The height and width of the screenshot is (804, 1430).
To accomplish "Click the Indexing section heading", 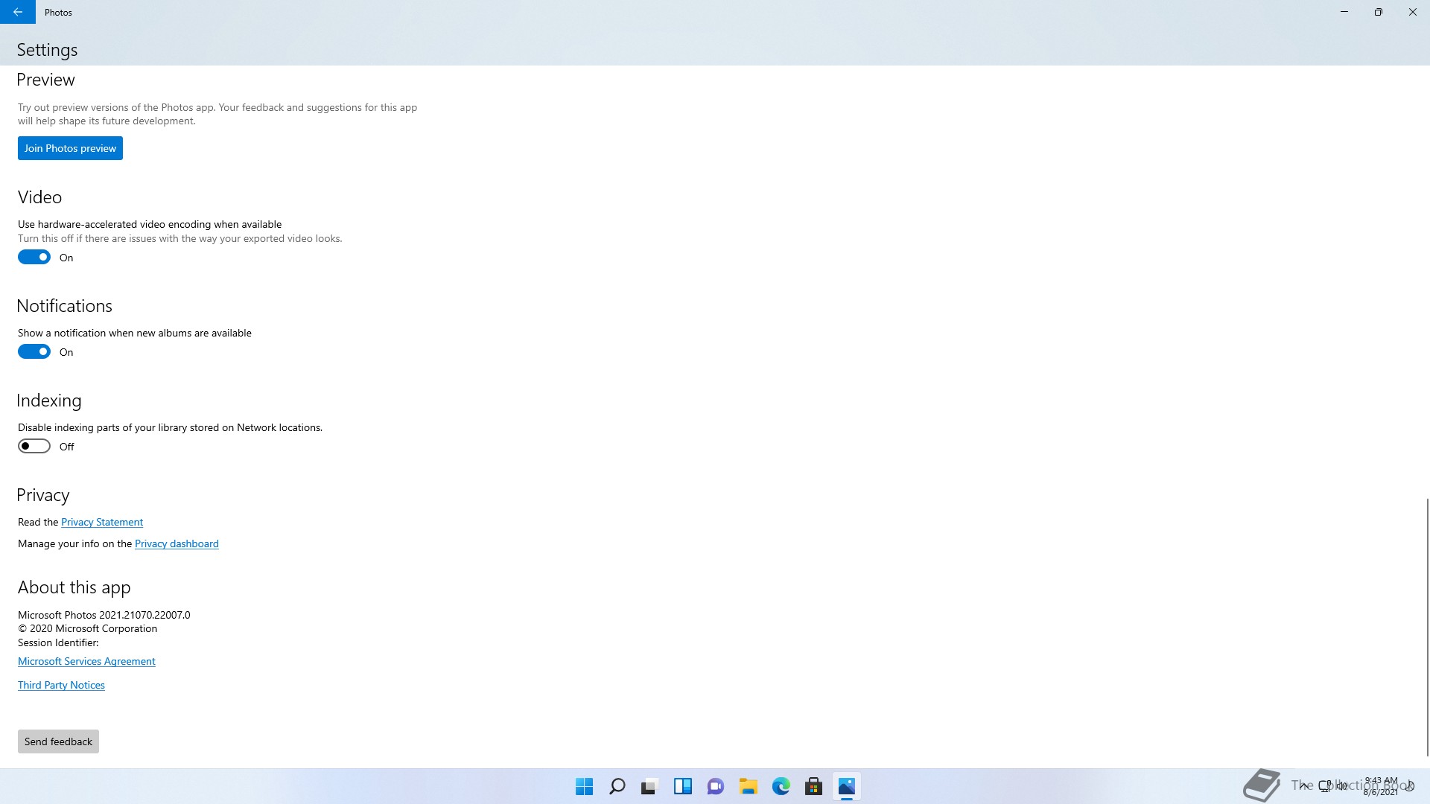I will [49, 401].
